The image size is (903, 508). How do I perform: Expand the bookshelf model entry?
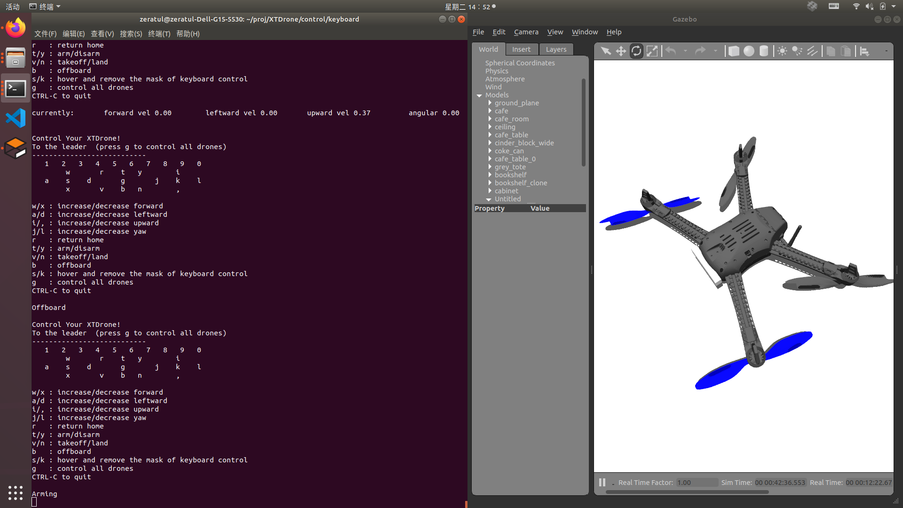[490, 175]
